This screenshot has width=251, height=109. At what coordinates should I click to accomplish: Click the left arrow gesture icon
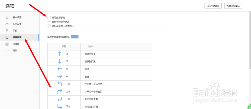(60, 69)
